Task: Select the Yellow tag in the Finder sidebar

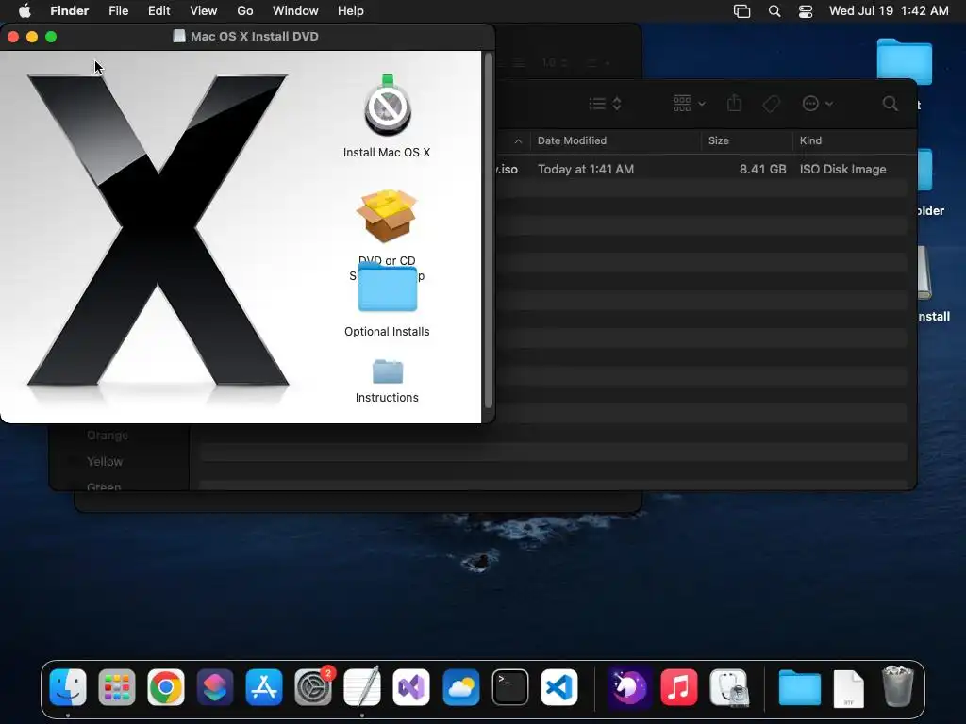Action: point(104,461)
